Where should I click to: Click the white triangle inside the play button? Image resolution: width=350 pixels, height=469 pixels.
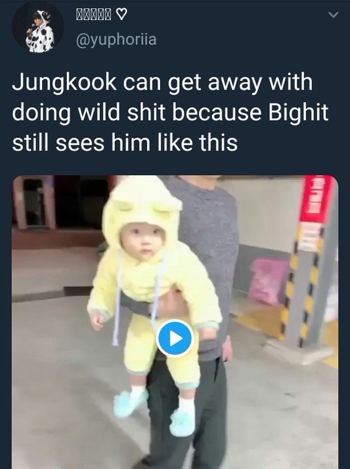click(x=176, y=339)
